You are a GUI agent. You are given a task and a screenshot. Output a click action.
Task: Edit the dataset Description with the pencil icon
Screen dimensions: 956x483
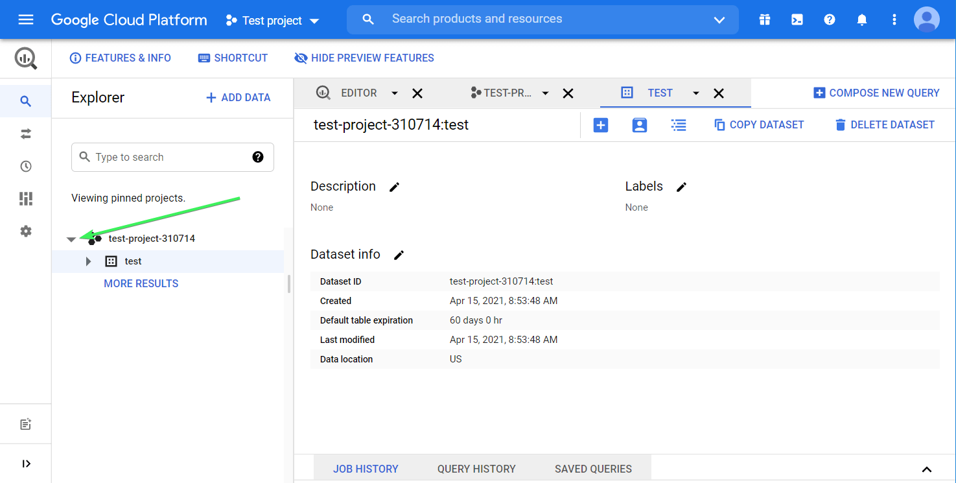395,187
